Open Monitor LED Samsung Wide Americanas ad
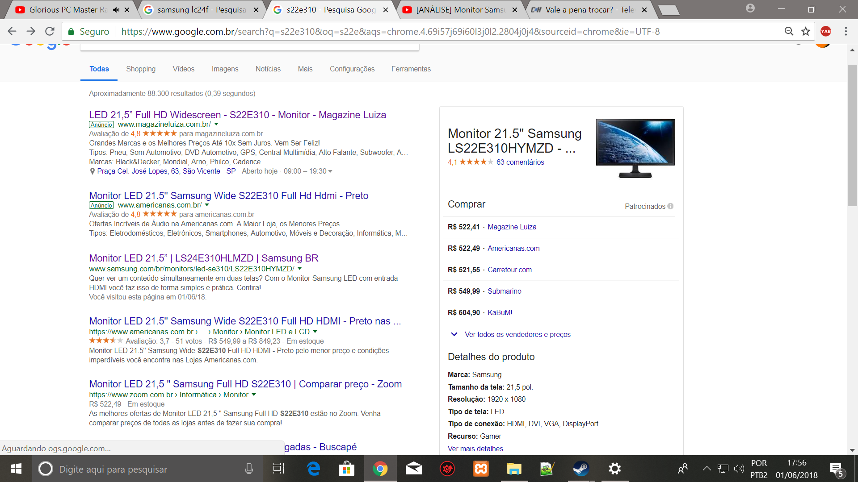Viewport: 858px width, 482px height. coord(229,195)
